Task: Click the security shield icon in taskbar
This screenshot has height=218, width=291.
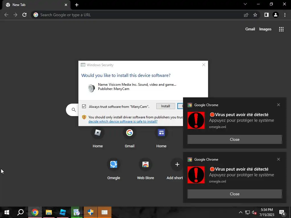Action: click(x=91, y=212)
